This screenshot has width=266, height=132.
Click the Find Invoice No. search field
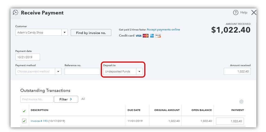tap(37, 99)
